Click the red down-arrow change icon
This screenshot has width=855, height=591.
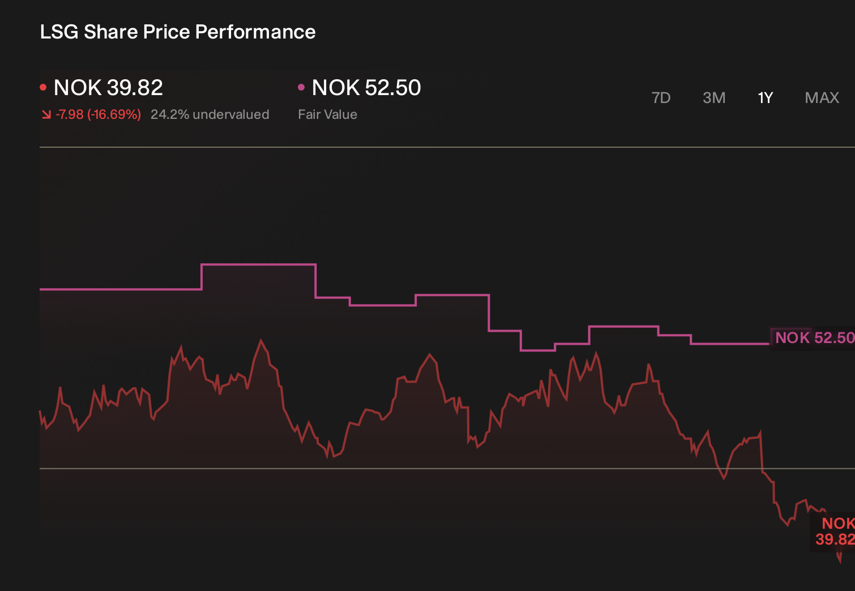coord(46,115)
